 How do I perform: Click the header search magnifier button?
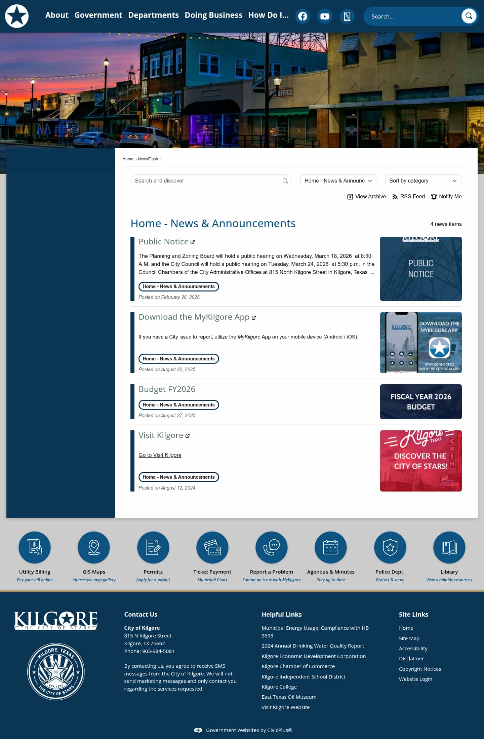[469, 16]
